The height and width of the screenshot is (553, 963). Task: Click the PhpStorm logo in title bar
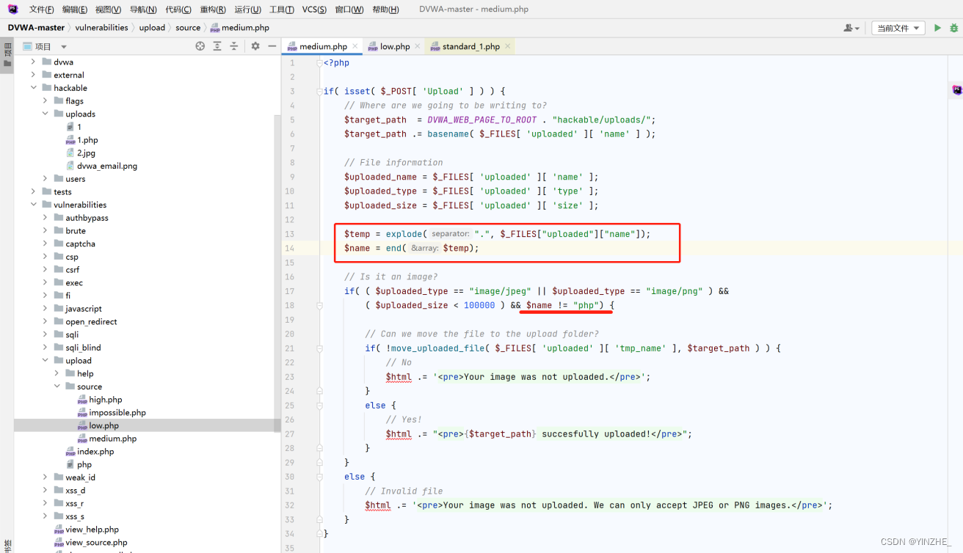13,10
